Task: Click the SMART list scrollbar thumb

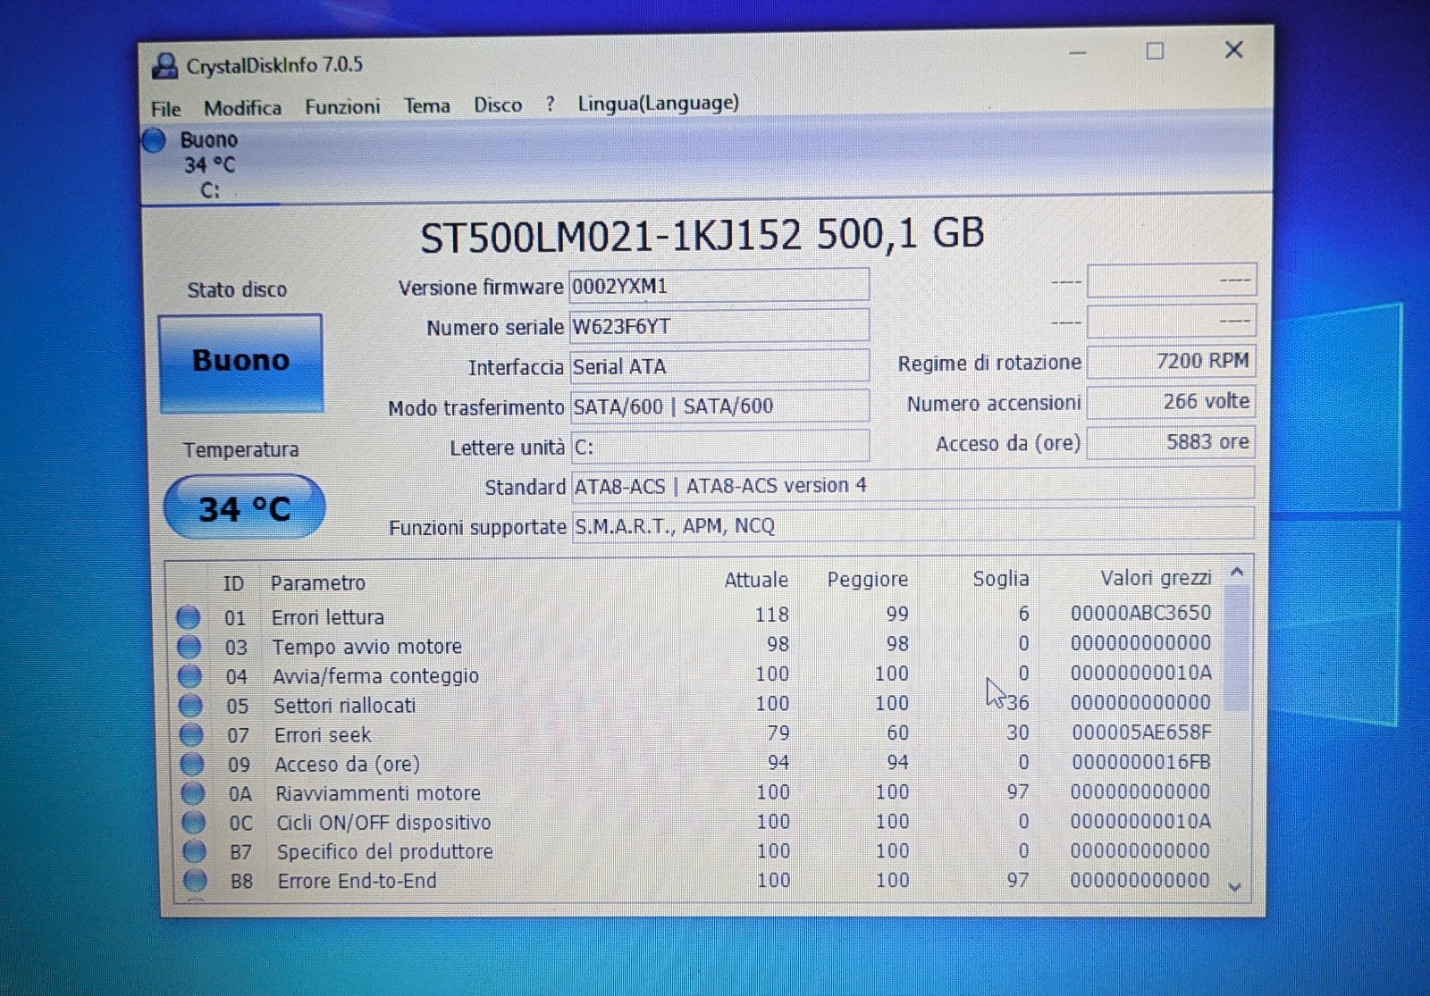Action: click(x=1236, y=648)
